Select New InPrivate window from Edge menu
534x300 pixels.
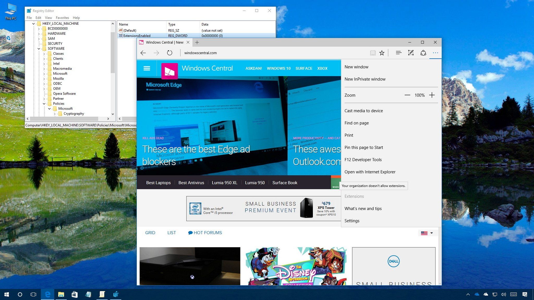[365, 79]
